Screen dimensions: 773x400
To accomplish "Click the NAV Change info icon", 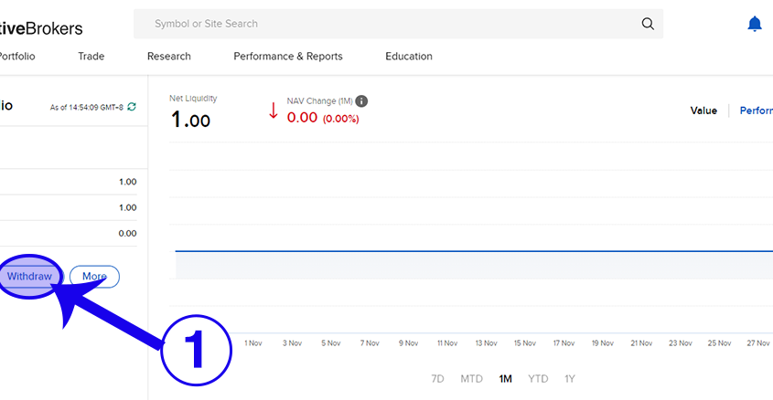I will coord(361,101).
